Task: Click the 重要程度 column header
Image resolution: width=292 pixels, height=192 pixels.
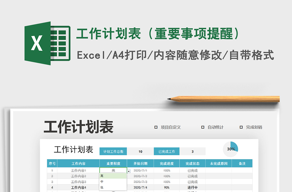Action: (113, 164)
